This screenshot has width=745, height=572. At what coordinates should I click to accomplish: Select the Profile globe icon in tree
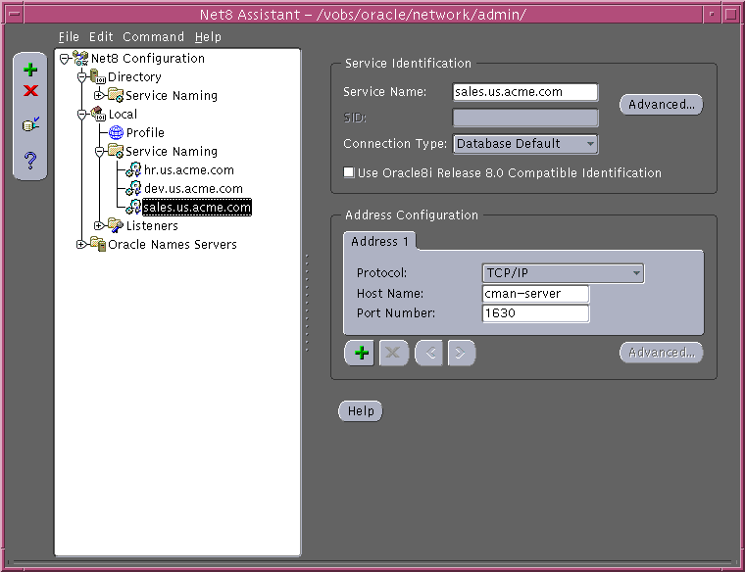pos(116,133)
